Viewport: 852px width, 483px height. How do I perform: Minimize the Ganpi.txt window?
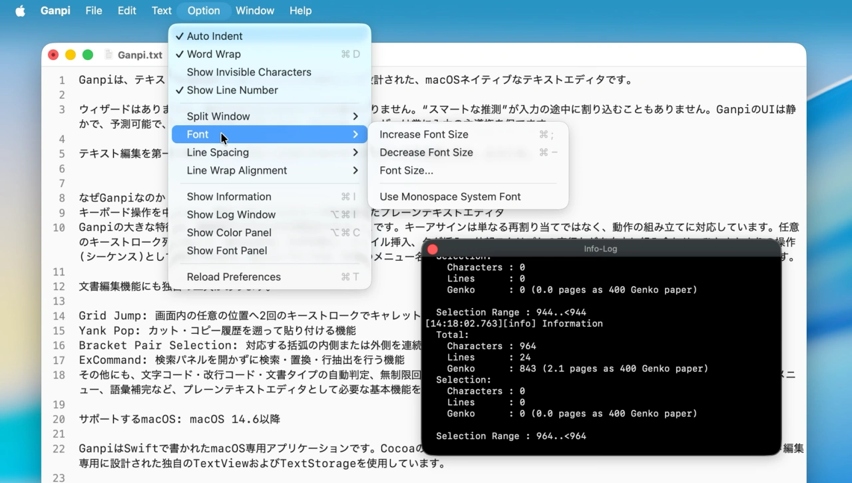click(71, 55)
